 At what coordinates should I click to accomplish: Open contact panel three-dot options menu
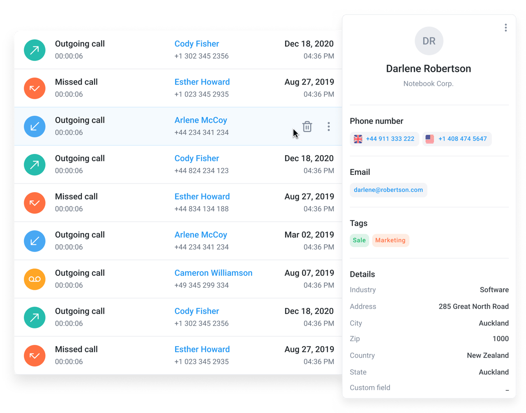pos(505,28)
